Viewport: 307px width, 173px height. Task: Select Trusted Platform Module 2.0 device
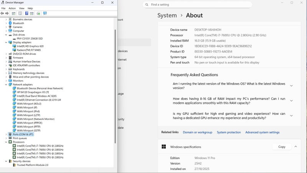click(32, 165)
